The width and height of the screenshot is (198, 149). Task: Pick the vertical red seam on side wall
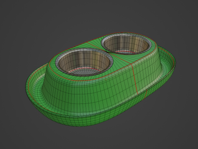(135, 79)
